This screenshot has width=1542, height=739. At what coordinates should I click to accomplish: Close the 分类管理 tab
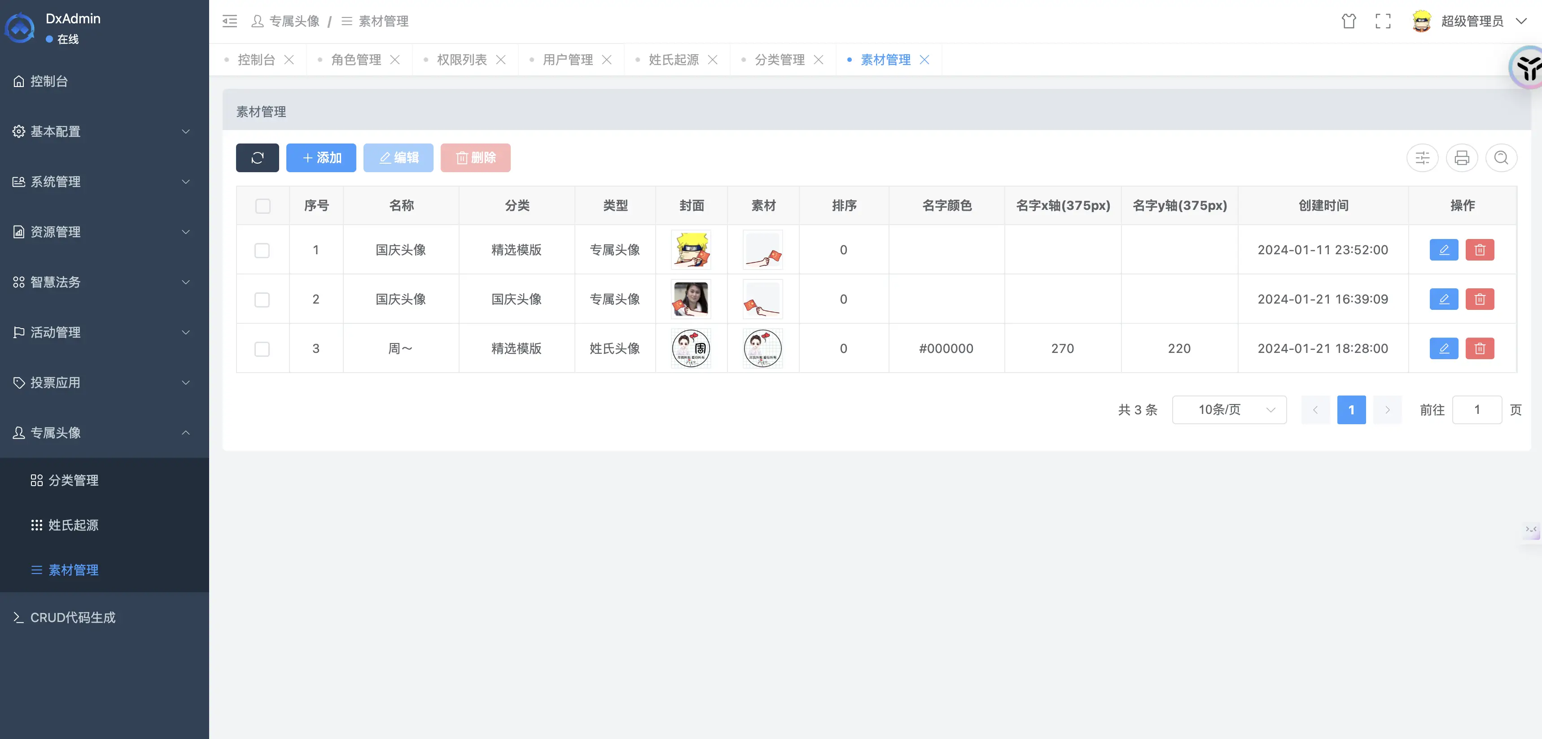coord(819,60)
